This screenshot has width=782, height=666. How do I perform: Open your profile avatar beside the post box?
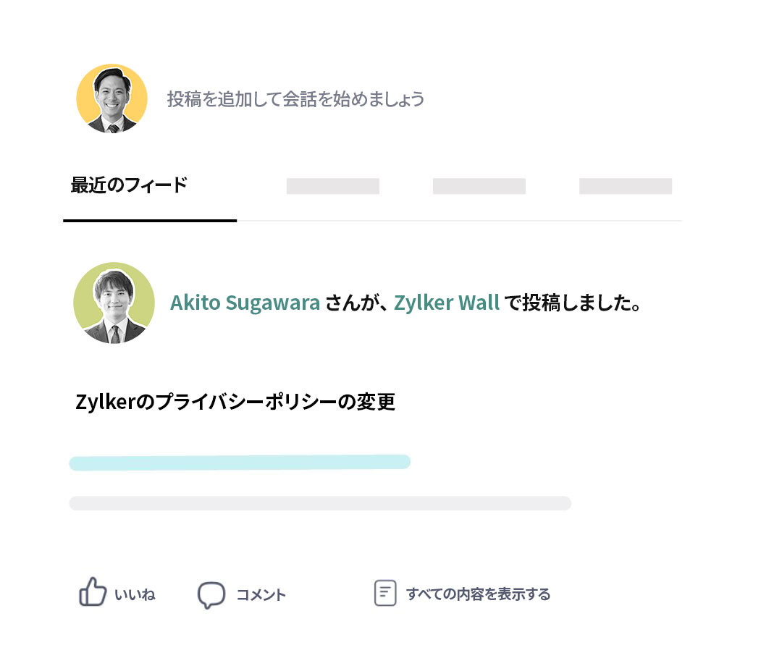pos(112,98)
